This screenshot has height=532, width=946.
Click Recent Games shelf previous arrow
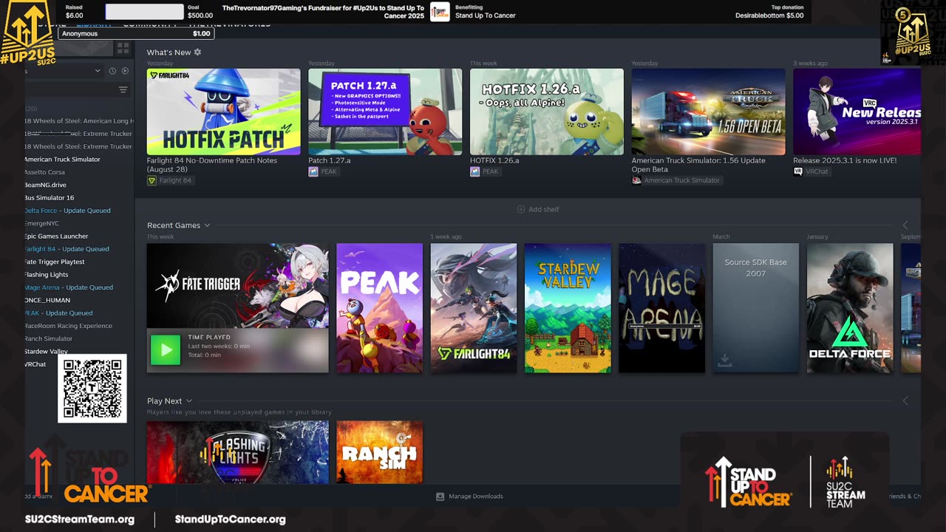[905, 225]
